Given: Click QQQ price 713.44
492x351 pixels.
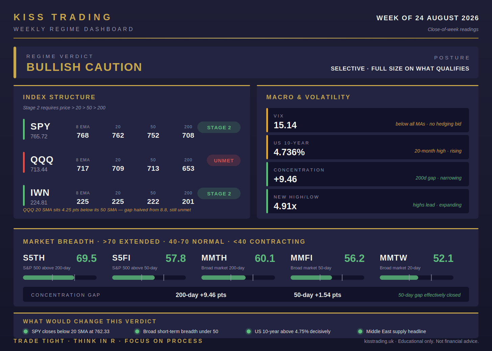Looking at the screenshot, I should pyautogui.click(x=39, y=169).
